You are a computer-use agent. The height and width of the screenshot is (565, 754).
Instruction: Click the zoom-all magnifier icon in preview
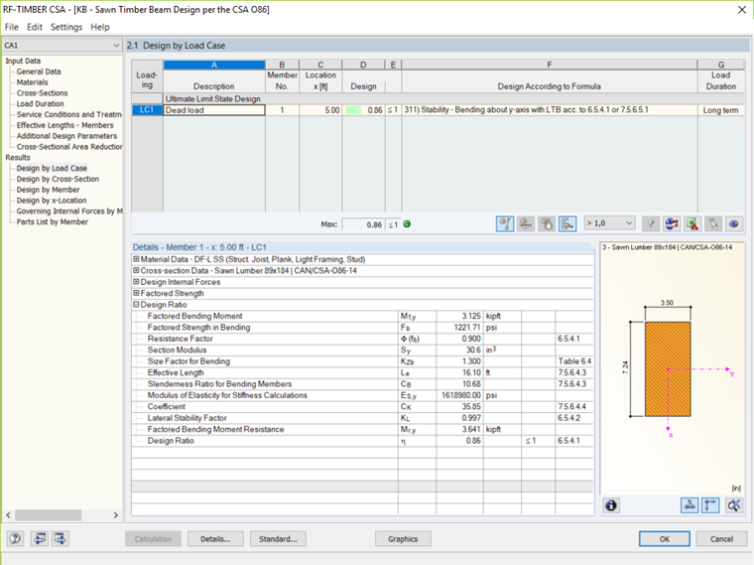coord(734,505)
